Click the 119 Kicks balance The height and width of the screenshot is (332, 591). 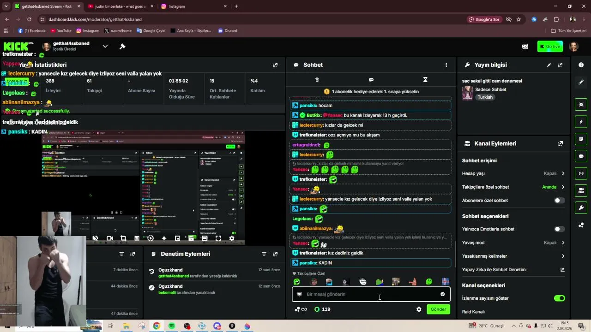tap(322, 309)
